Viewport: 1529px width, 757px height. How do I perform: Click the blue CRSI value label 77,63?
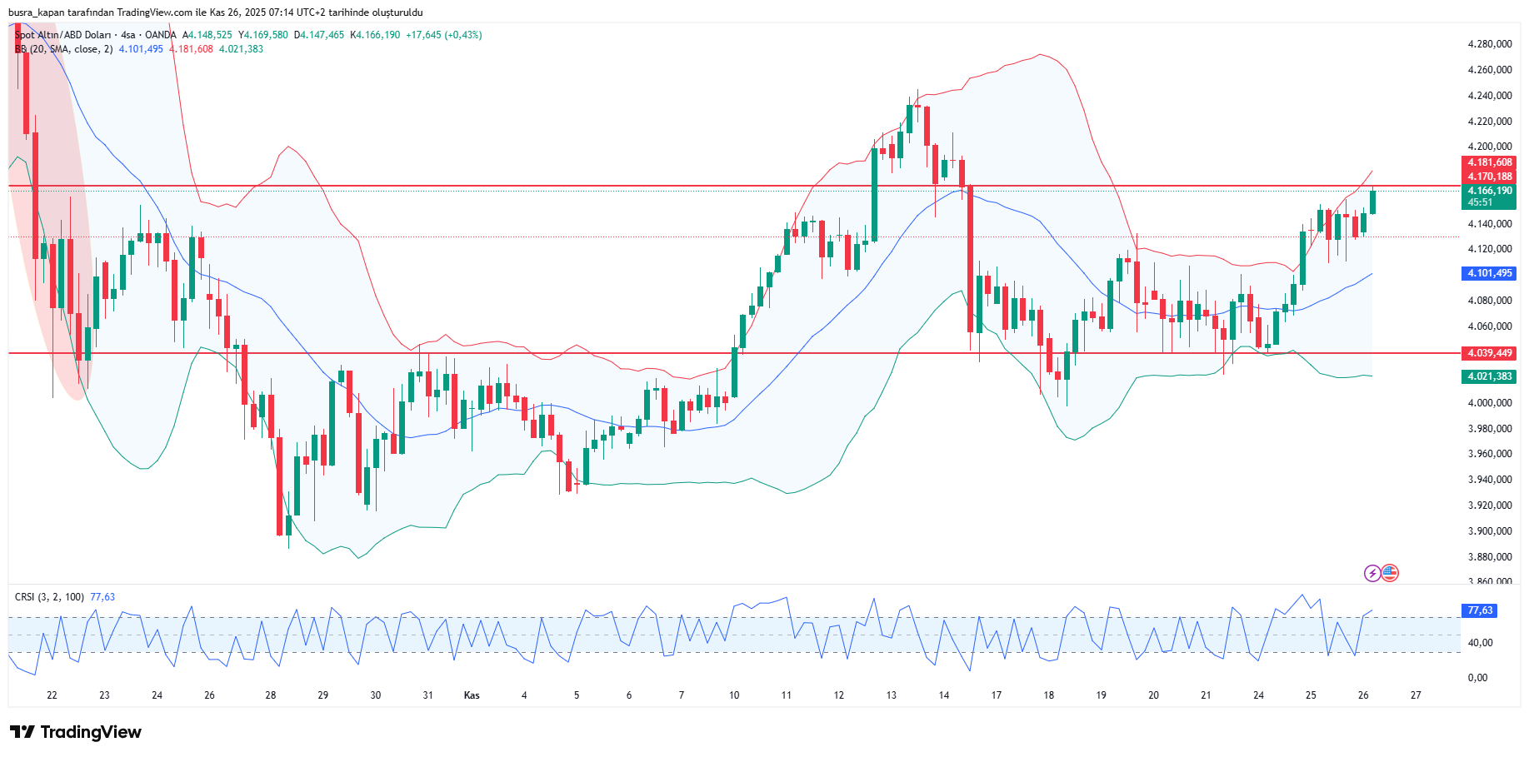click(1480, 610)
